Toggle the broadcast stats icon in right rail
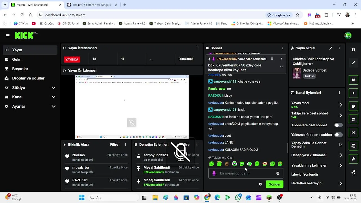361x203 pixels. (353, 133)
